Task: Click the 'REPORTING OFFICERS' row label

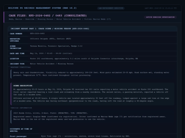Action: [15, 40]
